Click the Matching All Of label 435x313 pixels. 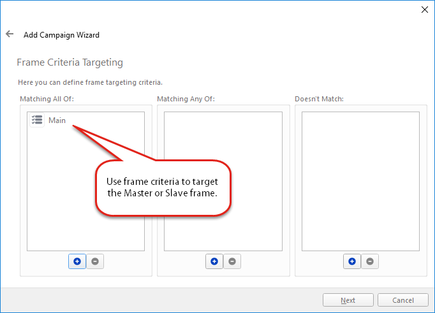[x=47, y=99]
